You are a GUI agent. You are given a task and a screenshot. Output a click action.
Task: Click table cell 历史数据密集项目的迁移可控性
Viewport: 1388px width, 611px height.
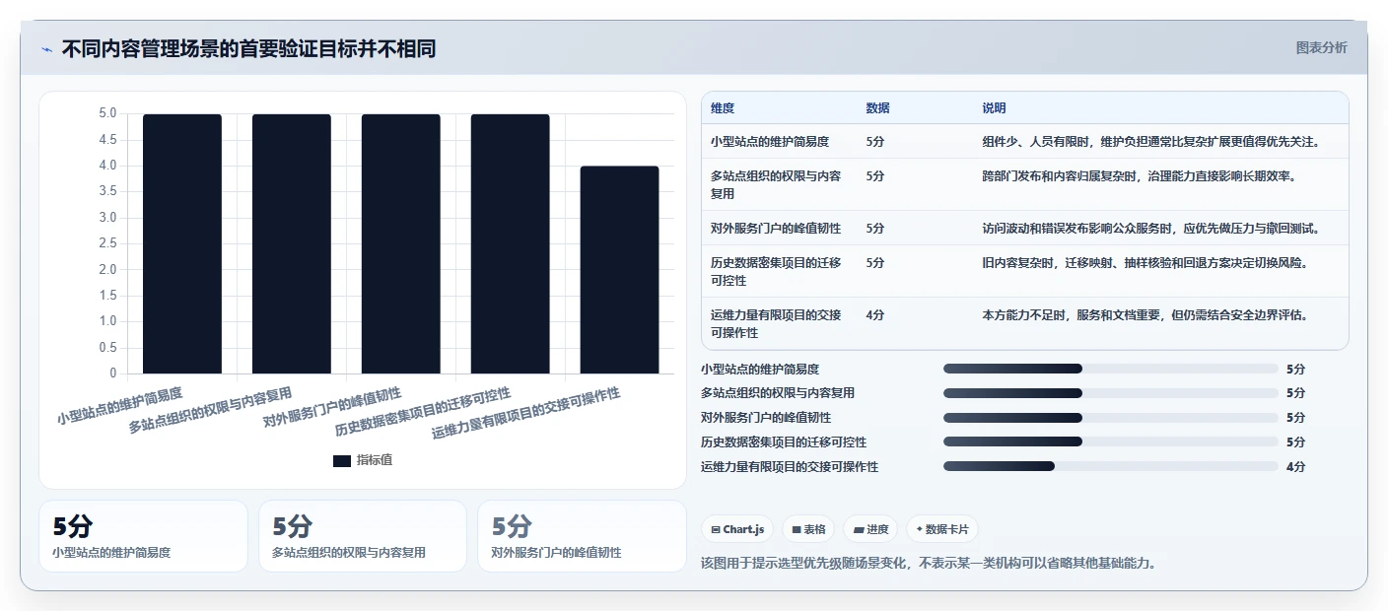point(777,271)
